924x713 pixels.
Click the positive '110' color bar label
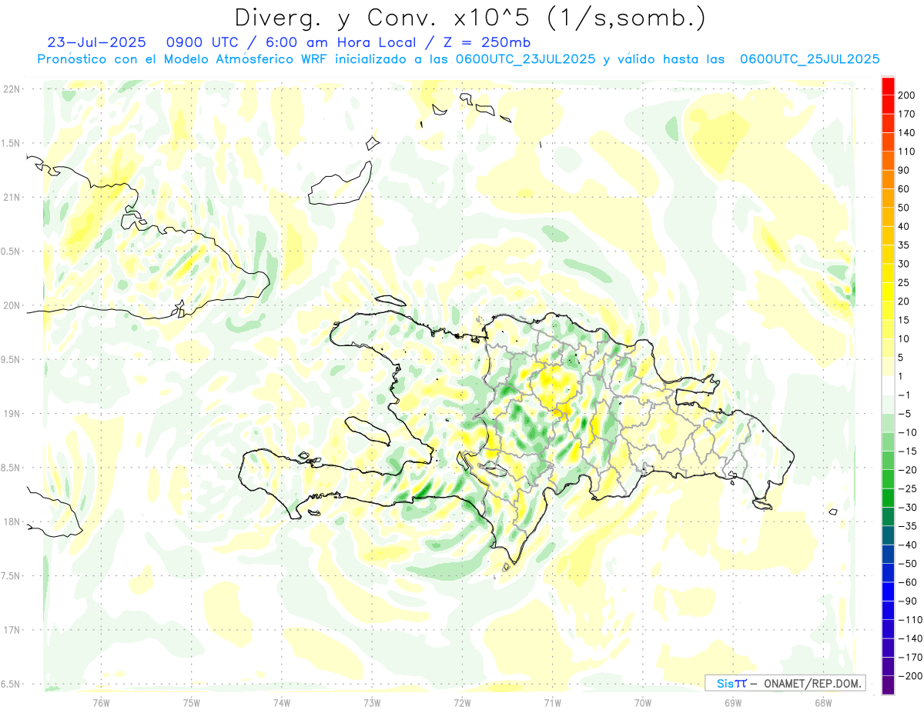pyautogui.click(x=906, y=152)
